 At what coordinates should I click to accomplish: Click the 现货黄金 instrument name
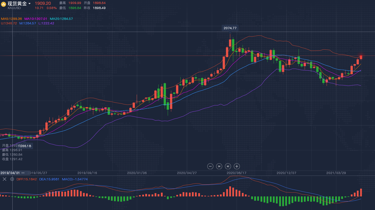[x=17, y=4]
